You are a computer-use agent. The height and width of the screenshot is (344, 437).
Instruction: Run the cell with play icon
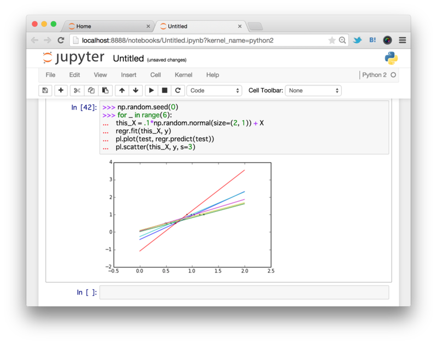point(151,91)
